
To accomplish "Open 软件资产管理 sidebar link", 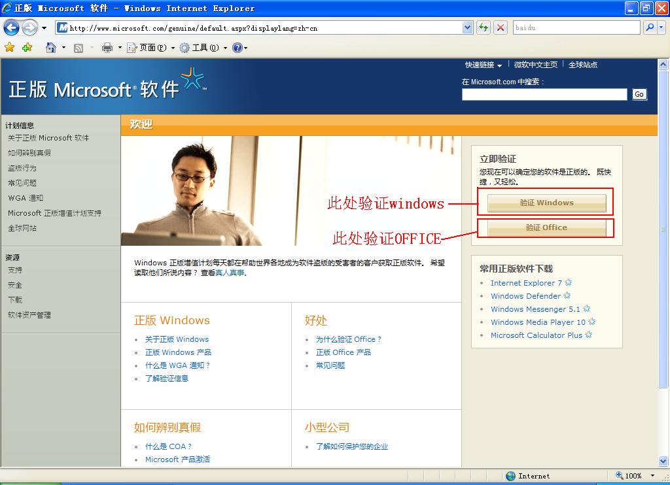I will coord(29,315).
